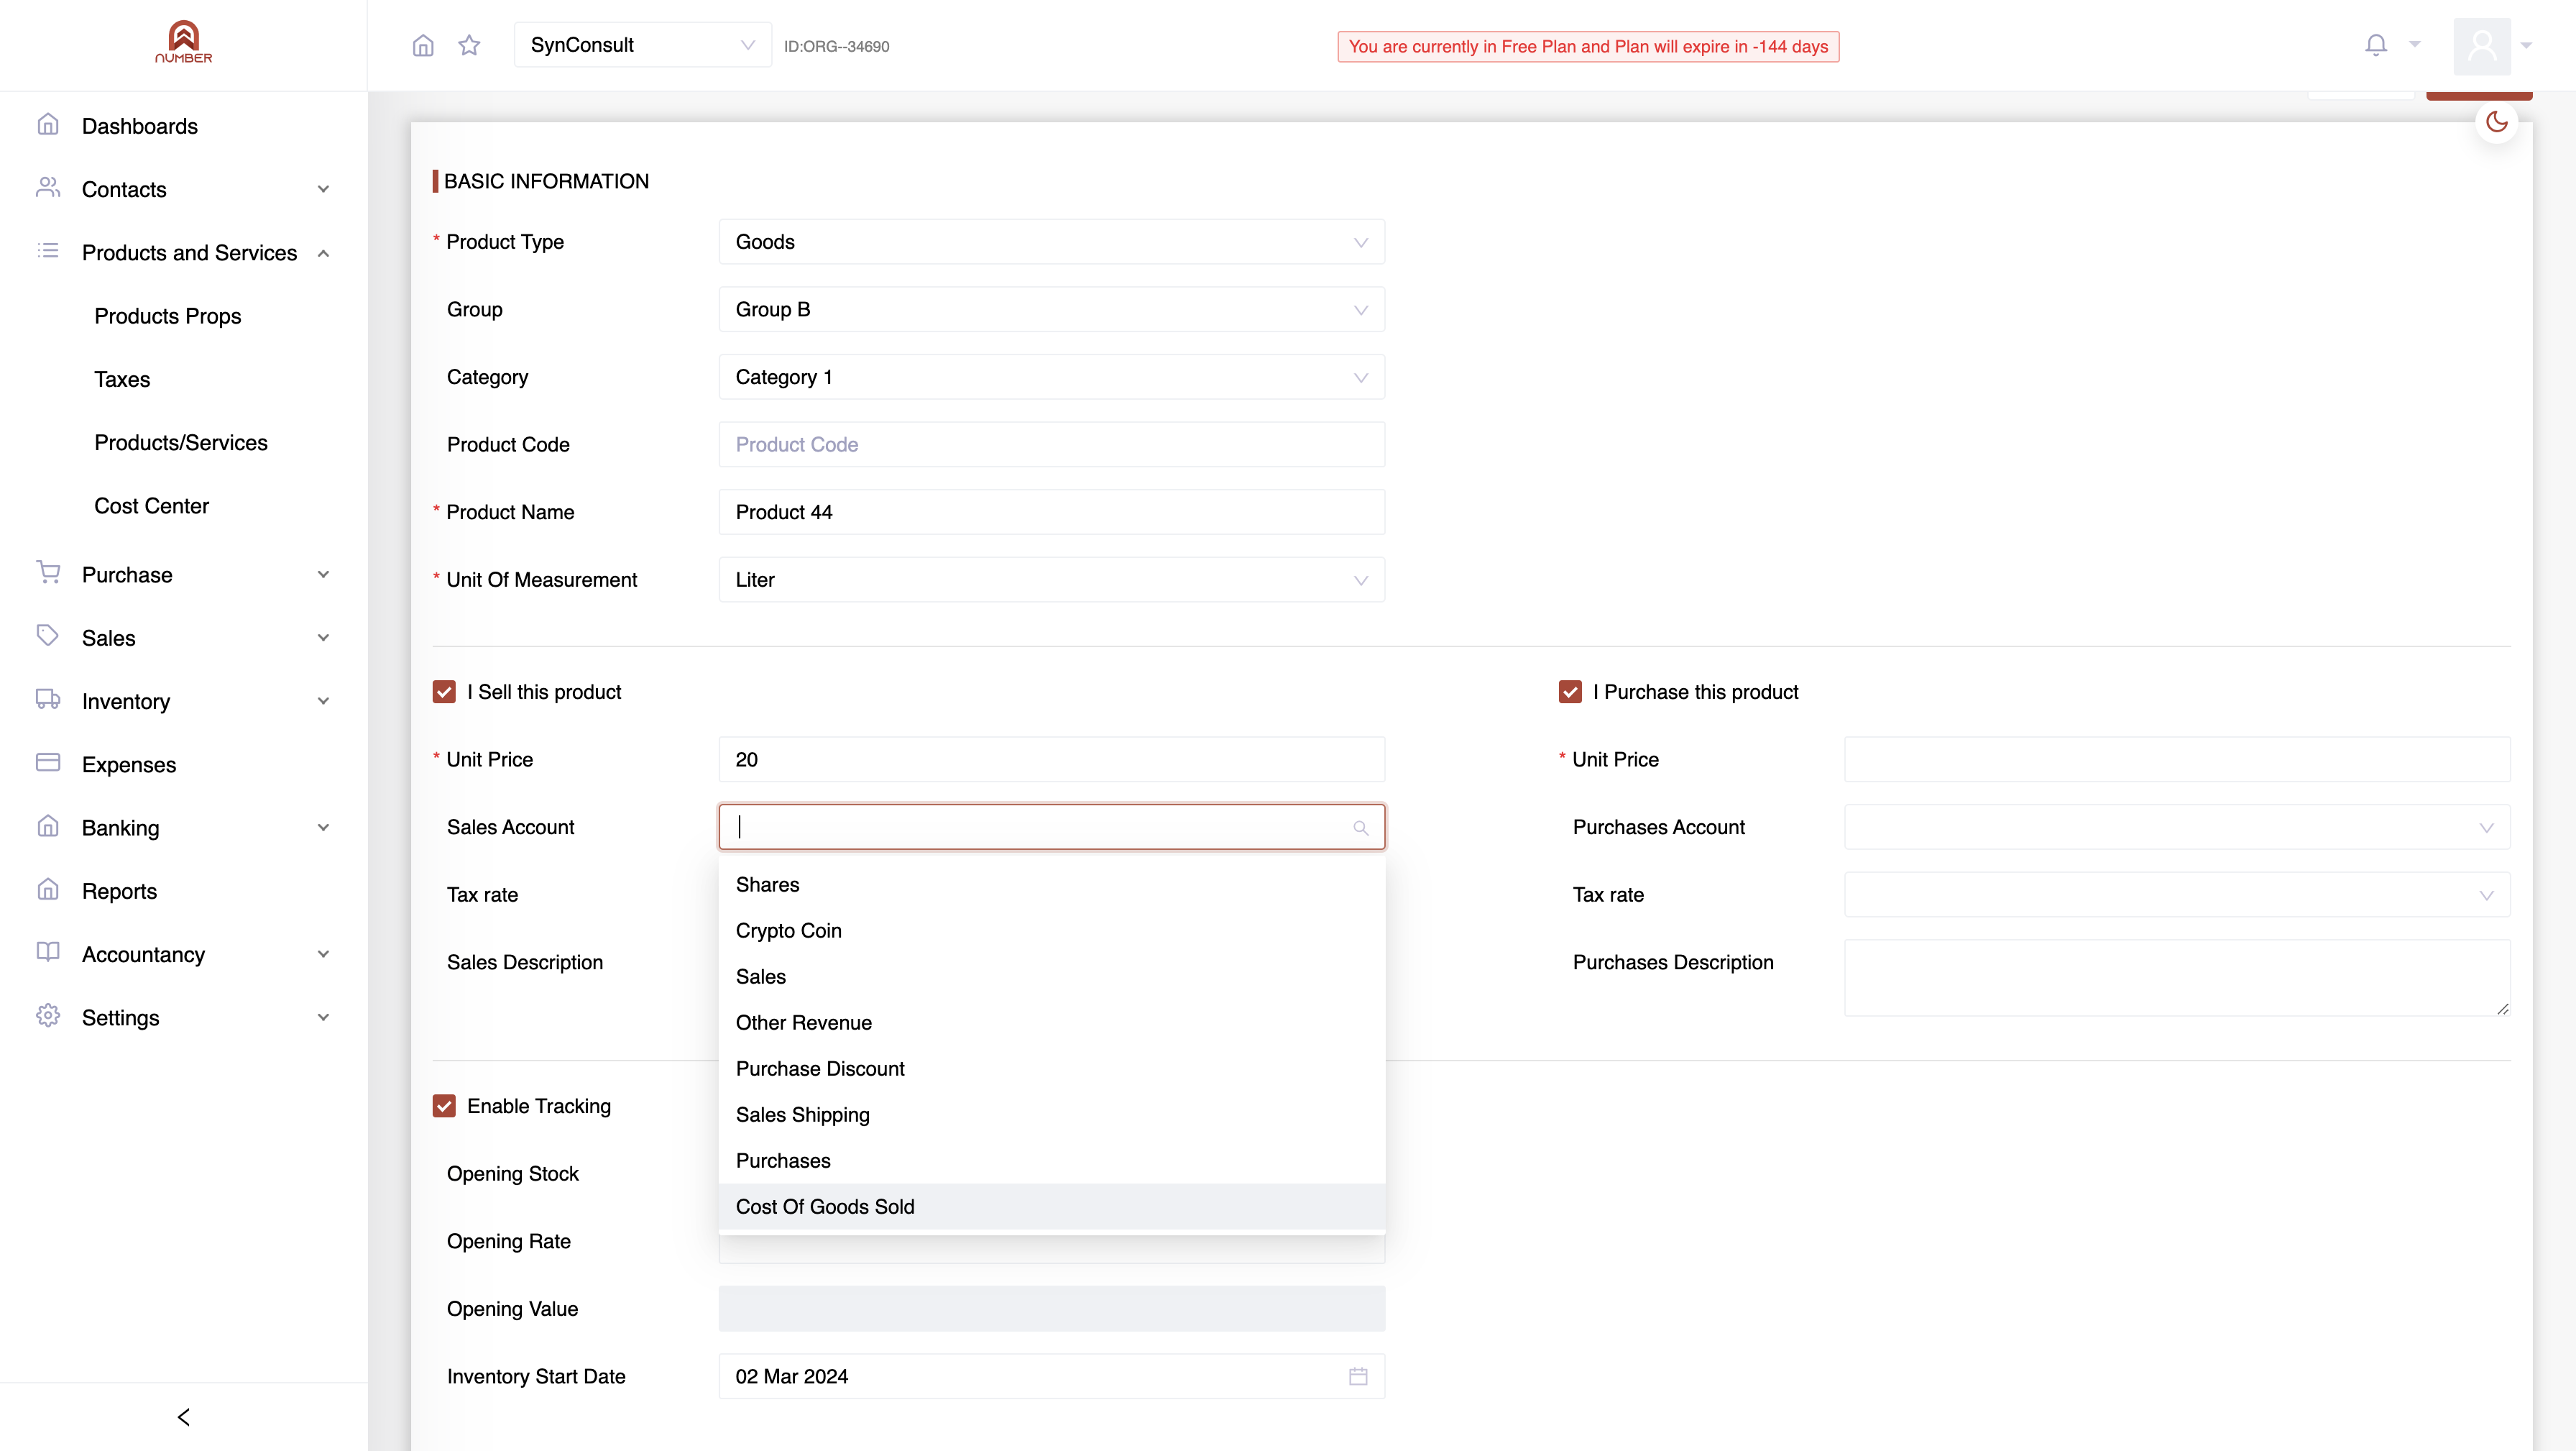The width and height of the screenshot is (2576, 1451).
Task: Click the Dashboards sidebar icon
Action: 48,125
